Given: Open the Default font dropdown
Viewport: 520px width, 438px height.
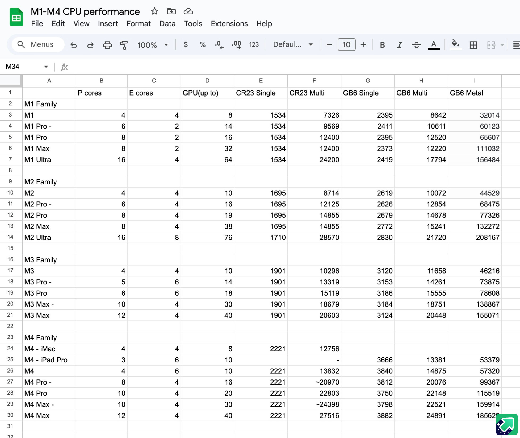Looking at the screenshot, I should point(293,44).
